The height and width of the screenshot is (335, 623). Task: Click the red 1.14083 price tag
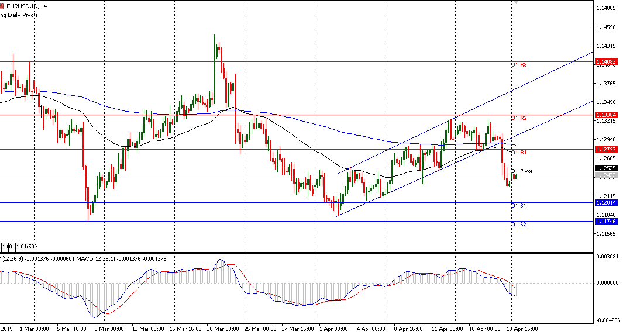pos(606,61)
